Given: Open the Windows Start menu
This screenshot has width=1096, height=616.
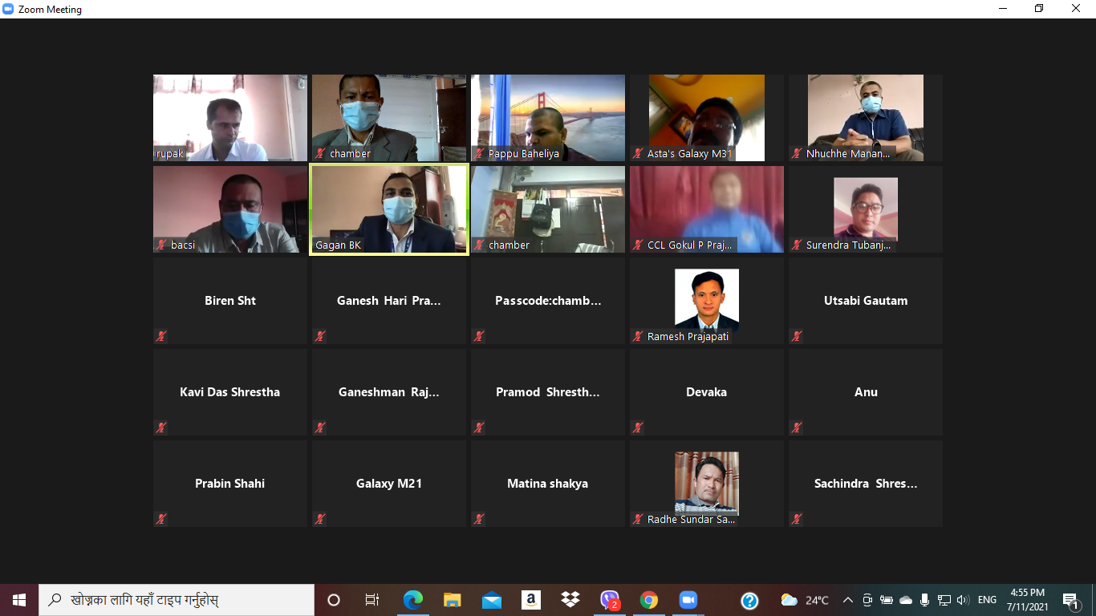Looking at the screenshot, I should coord(19,600).
